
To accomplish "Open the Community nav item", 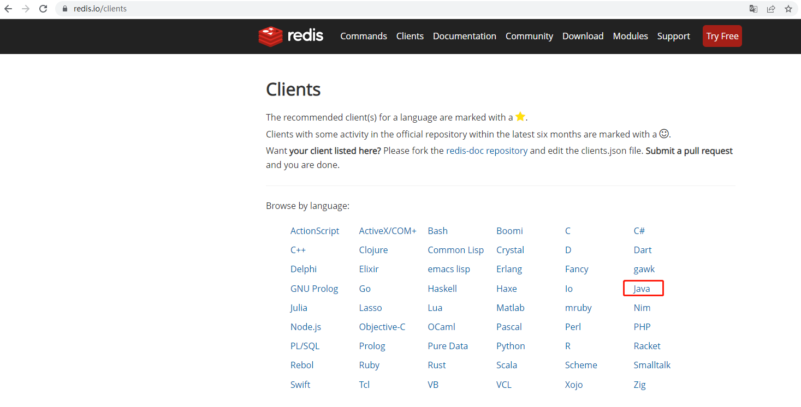I will tap(529, 36).
